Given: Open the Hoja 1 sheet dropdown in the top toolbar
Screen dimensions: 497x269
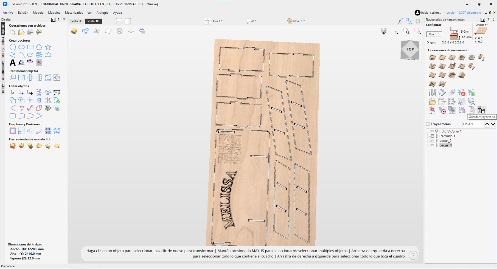Looking at the screenshot, I should (x=214, y=21).
